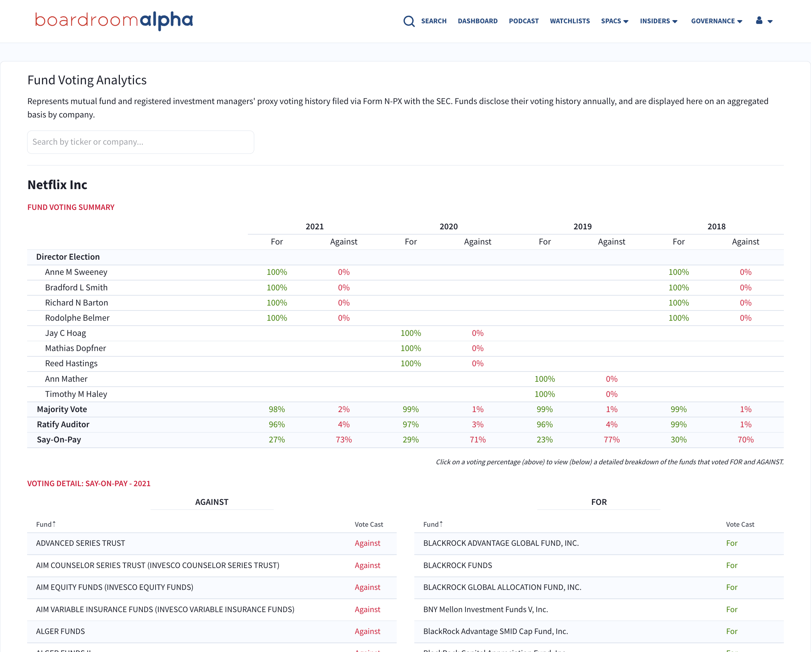
Task: Expand the INSIDERS dropdown menu
Action: [659, 21]
